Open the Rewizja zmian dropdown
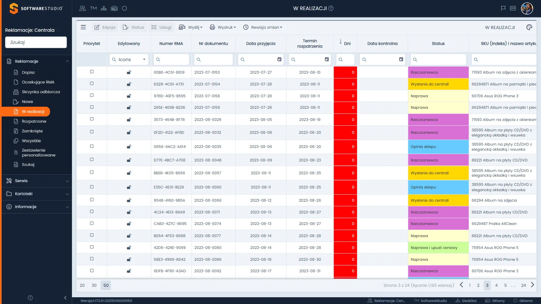 (x=263, y=27)
